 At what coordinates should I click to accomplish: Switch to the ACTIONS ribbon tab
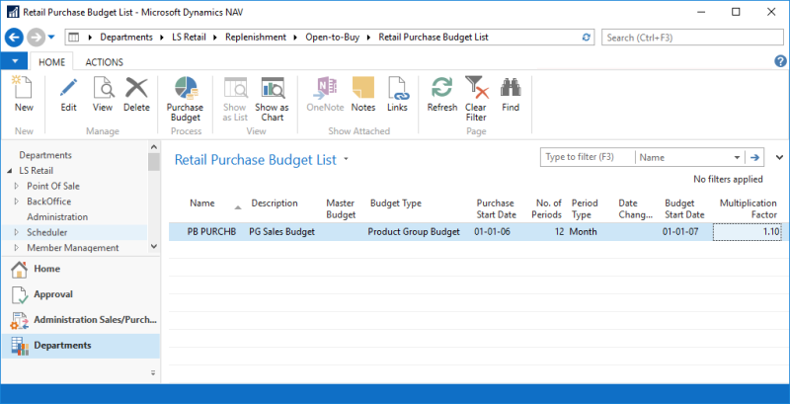(105, 62)
